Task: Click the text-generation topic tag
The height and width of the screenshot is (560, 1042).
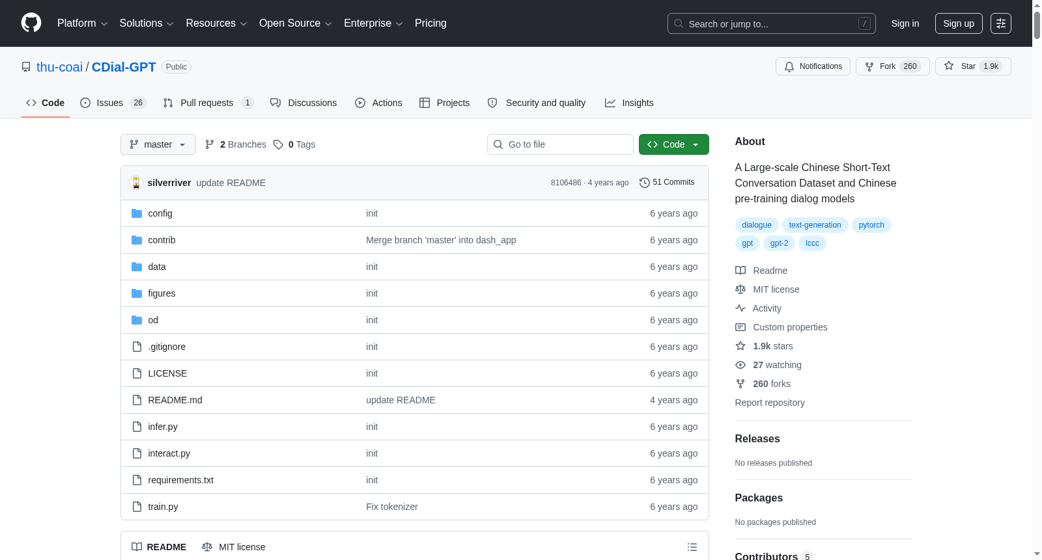Action: click(x=815, y=225)
